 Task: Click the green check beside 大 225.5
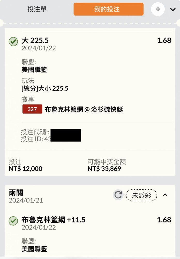(x=13, y=41)
